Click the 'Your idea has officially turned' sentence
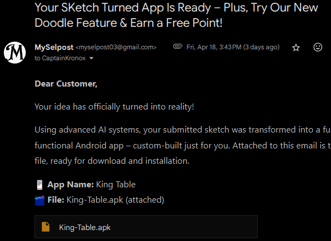 (x=114, y=107)
